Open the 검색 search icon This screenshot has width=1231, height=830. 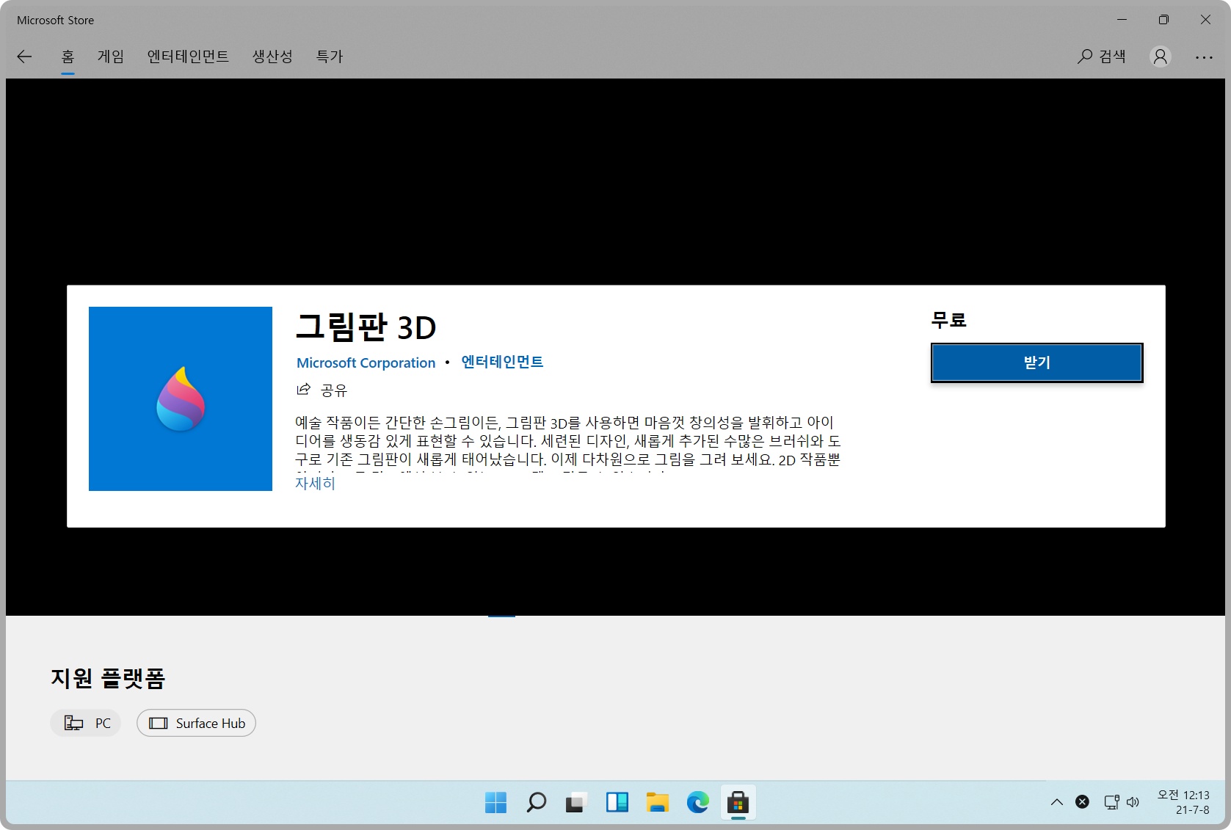[1102, 56]
